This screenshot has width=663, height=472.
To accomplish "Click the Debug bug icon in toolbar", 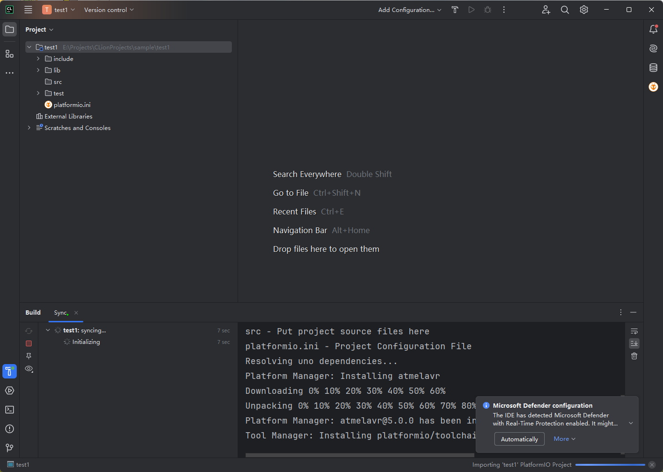I will [488, 10].
